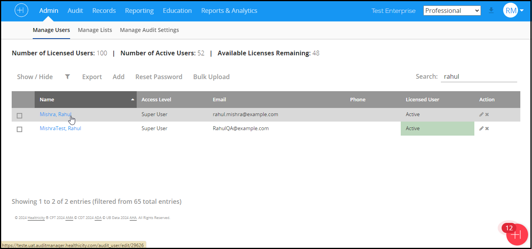Open the Reporting menu

click(139, 11)
